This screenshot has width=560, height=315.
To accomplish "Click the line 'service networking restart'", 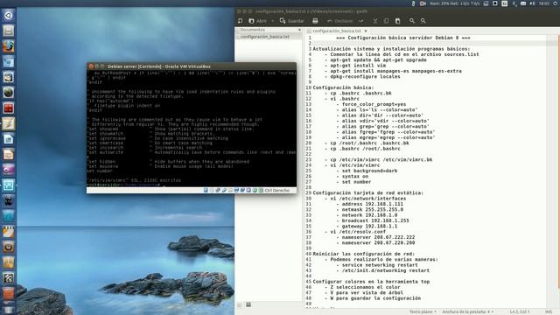I will pos(380,265).
